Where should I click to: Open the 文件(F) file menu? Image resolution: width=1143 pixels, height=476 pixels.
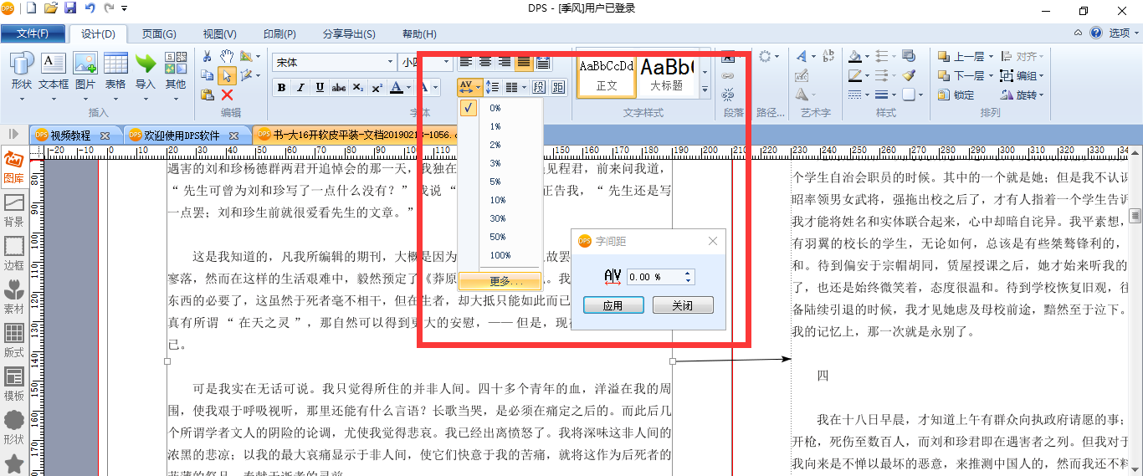click(x=32, y=33)
